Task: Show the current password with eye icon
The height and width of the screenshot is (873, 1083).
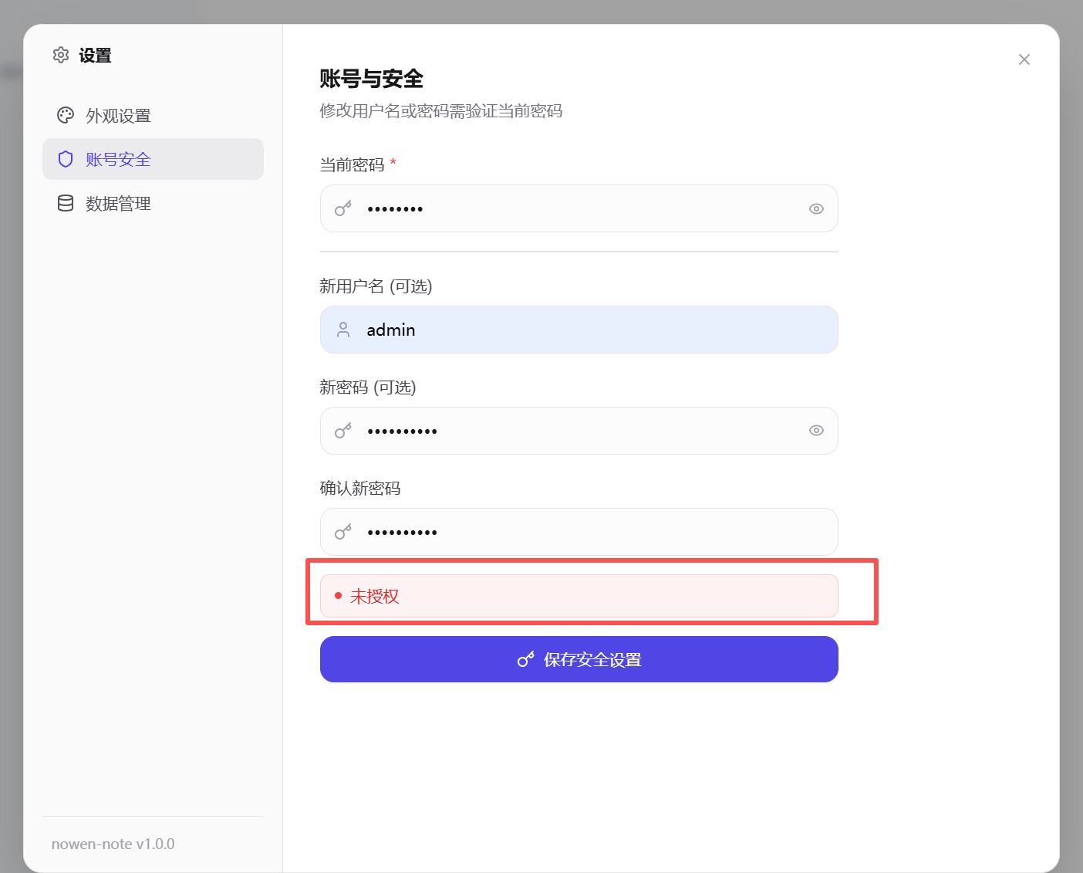Action: 816,208
